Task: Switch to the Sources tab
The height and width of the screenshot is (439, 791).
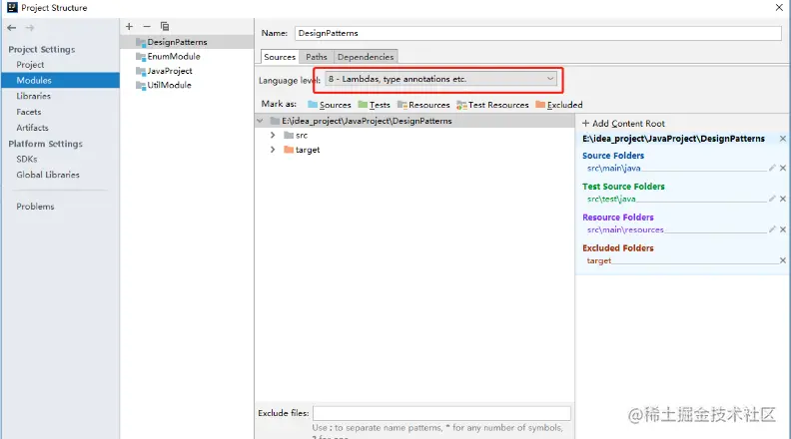Action: [280, 57]
